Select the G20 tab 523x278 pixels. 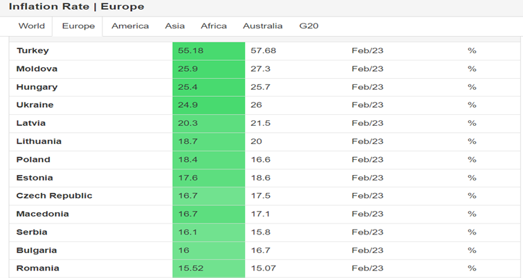(309, 26)
